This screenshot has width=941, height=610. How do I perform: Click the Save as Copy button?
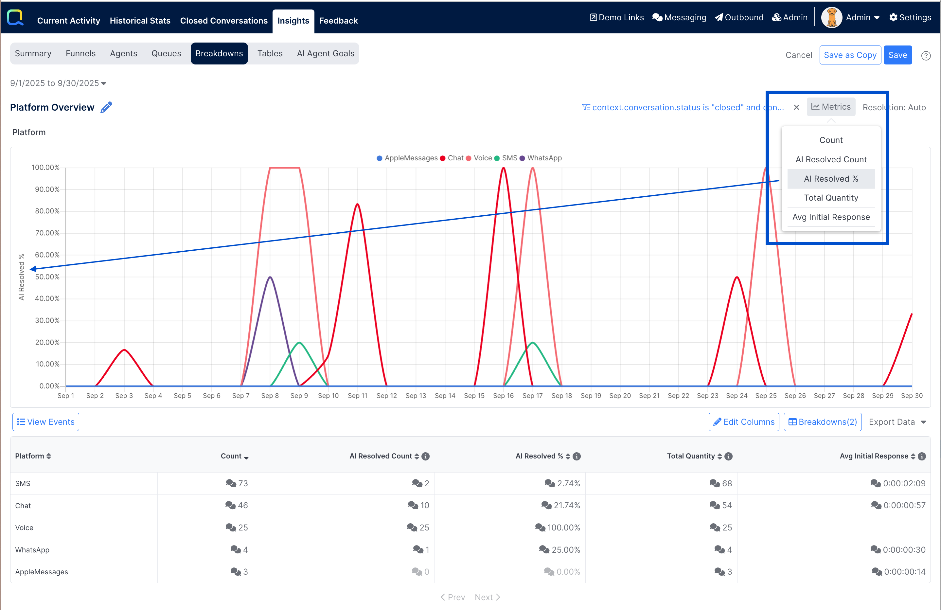[850, 55]
